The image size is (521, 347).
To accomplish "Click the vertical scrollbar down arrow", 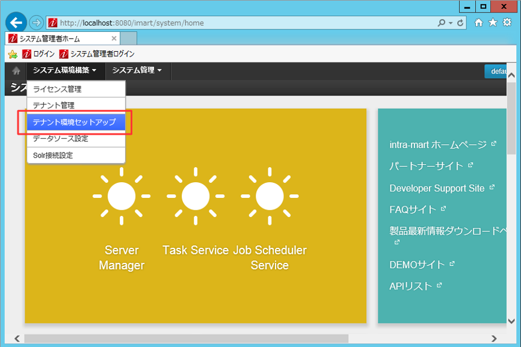I will pos(512,321).
